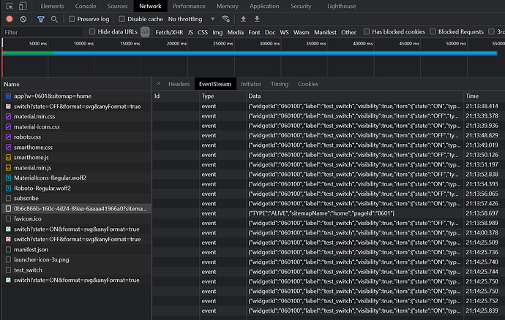The image size is (505, 320).
Task: Stop recording network log
Action: pos(9,19)
